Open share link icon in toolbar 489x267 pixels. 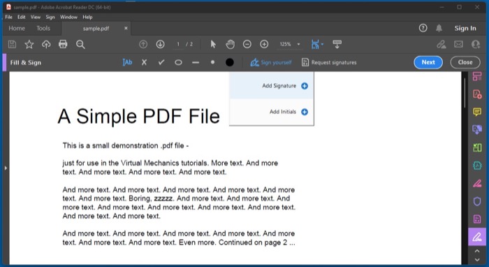[x=441, y=44]
